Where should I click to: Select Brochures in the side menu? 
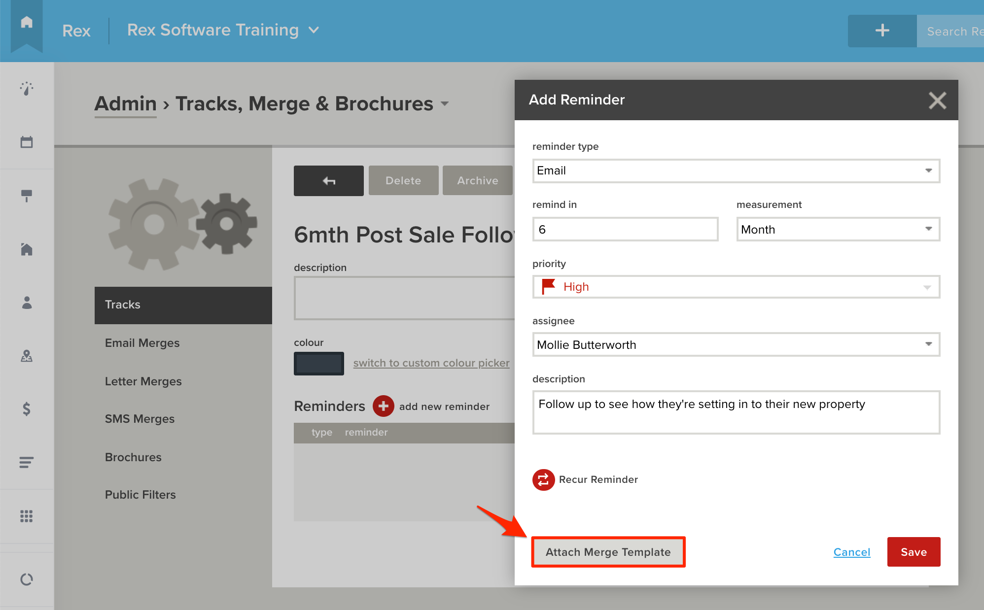point(133,457)
